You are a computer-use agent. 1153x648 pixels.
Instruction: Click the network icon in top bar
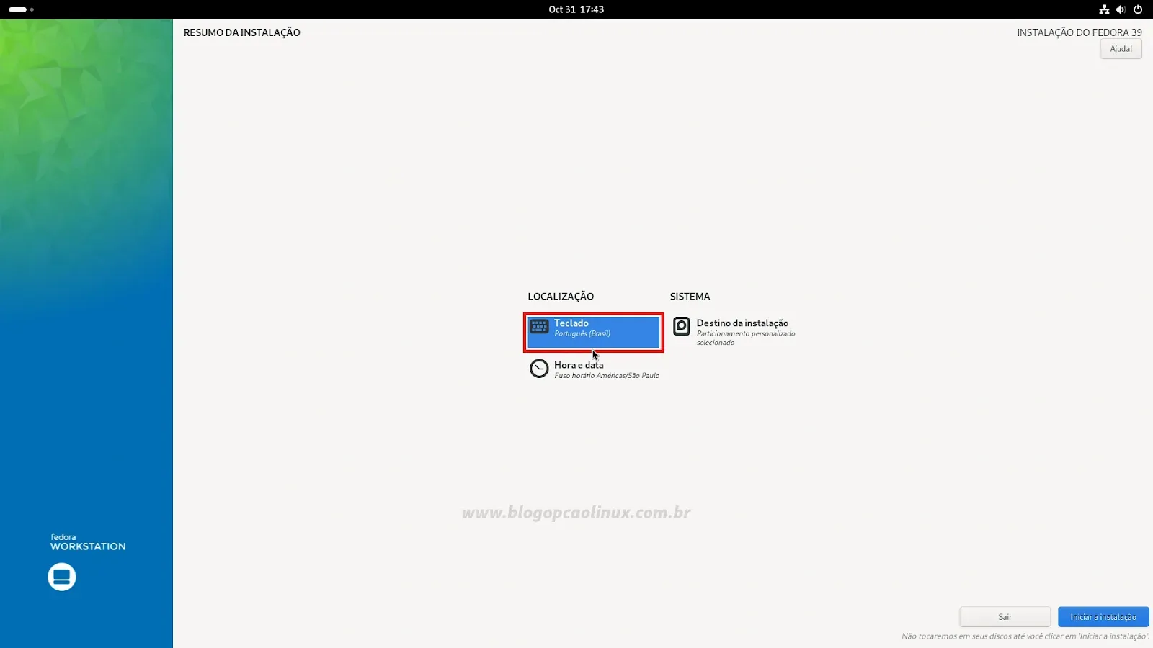point(1103,9)
